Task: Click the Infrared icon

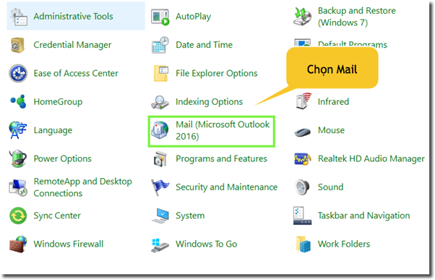Action: 303,101
